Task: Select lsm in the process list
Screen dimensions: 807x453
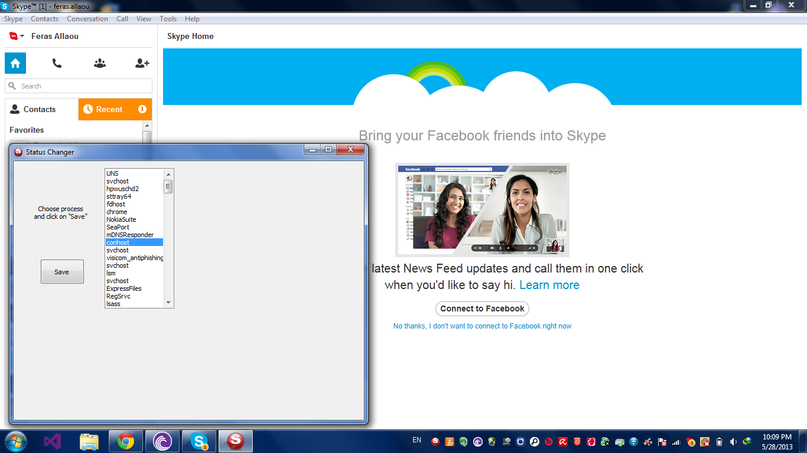Action: (x=134, y=273)
